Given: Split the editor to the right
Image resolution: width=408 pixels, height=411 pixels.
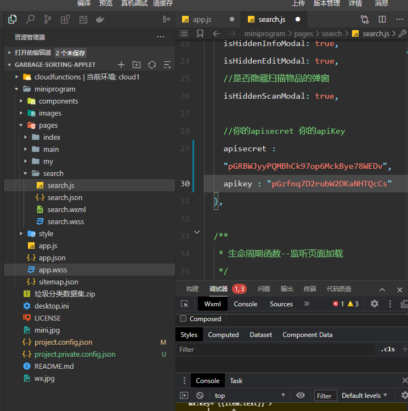Looking at the screenshot, I should [382, 19].
